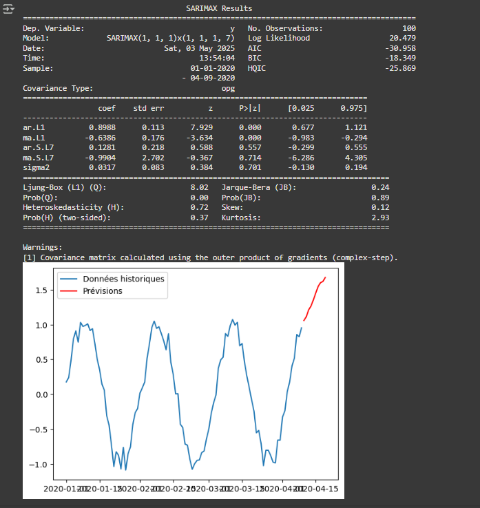Click the ar.S.L7 coefficient 0.1281
This screenshot has height=508, width=480.
click(102, 148)
